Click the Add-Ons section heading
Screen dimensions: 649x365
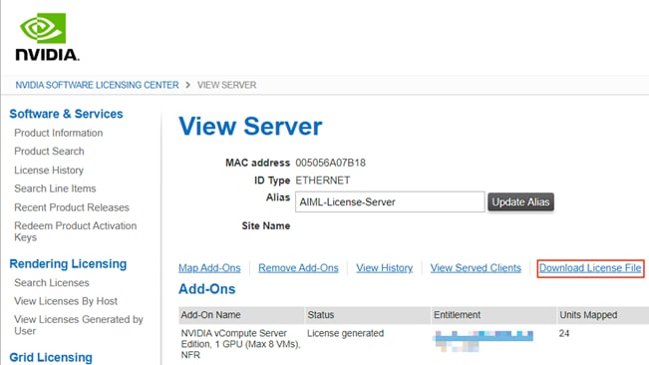207,289
